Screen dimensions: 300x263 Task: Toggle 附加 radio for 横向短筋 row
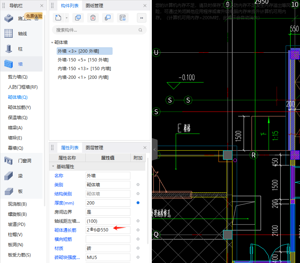[x=138, y=239]
